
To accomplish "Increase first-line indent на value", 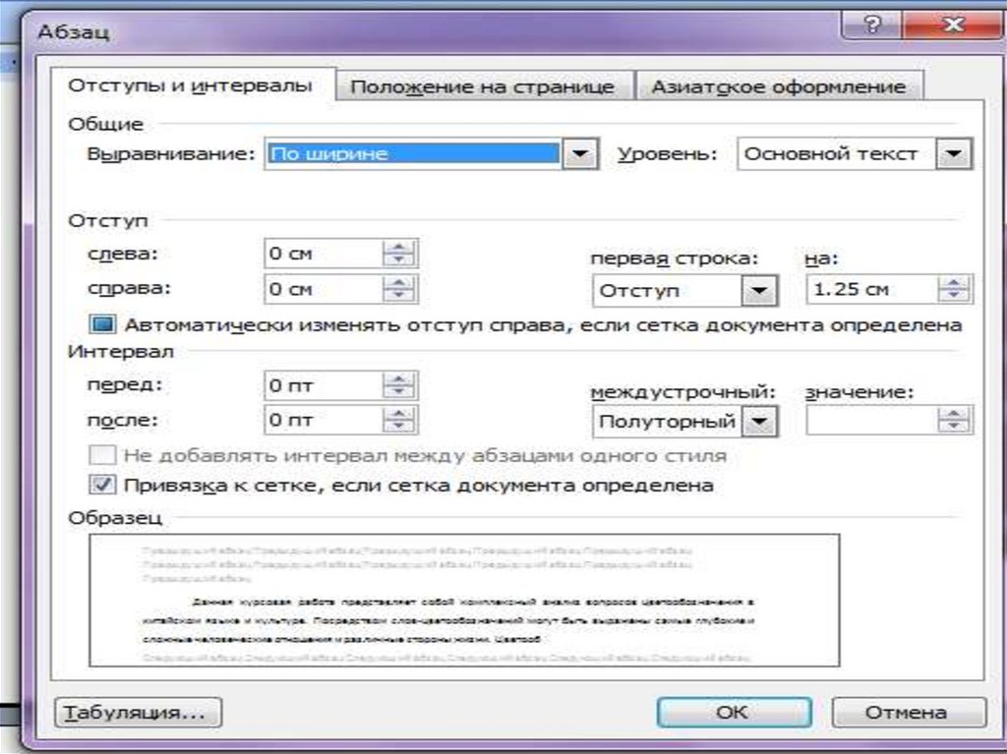I will 954,282.
